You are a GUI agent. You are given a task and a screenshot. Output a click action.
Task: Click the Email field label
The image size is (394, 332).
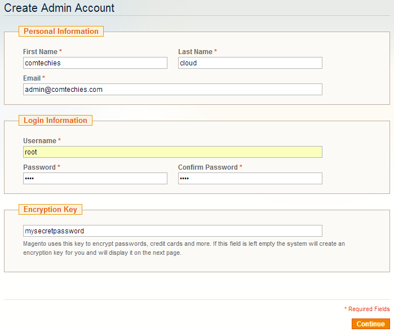point(32,78)
